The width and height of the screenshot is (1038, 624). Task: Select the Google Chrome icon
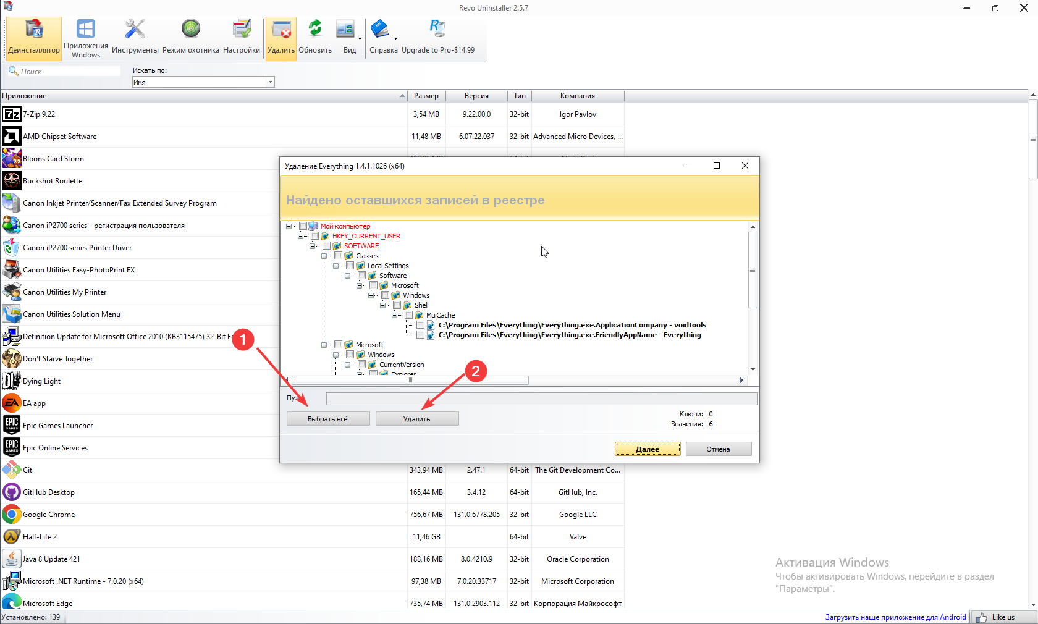(11, 515)
